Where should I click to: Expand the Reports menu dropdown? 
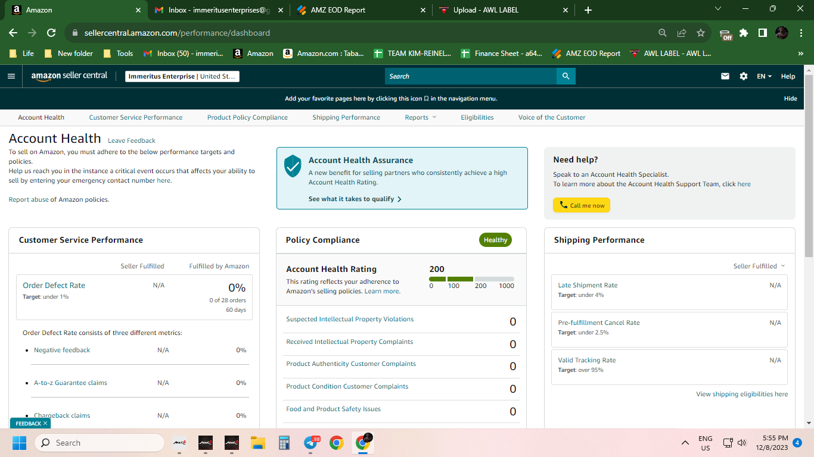(x=421, y=117)
